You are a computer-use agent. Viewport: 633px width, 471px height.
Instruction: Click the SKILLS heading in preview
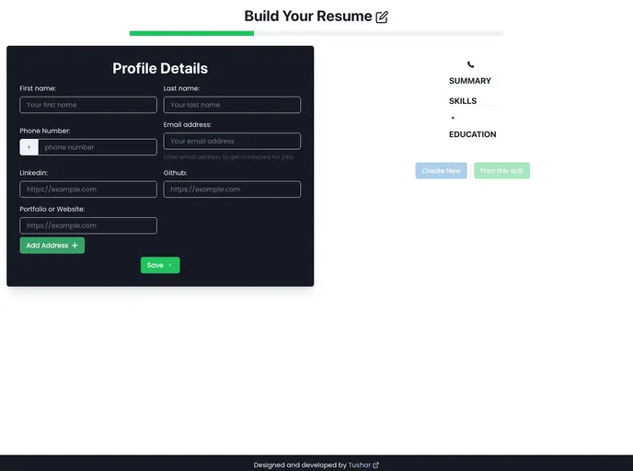tap(463, 101)
